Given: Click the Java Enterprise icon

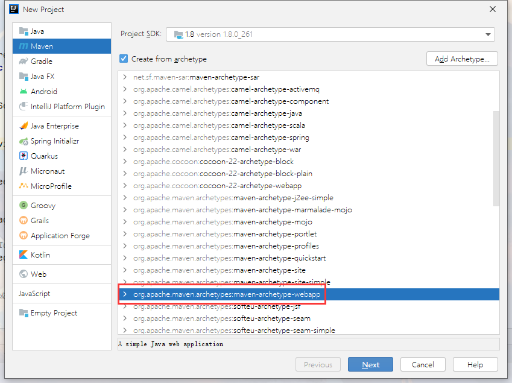Looking at the screenshot, I should coord(24,125).
